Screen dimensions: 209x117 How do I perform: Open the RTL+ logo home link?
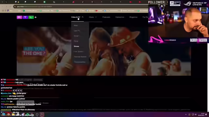tap(27, 17)
